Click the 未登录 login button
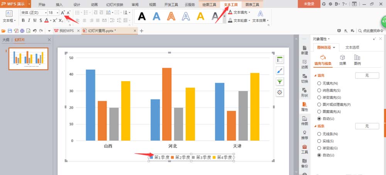This screenshot has width=386, height=175. (309, 4)
